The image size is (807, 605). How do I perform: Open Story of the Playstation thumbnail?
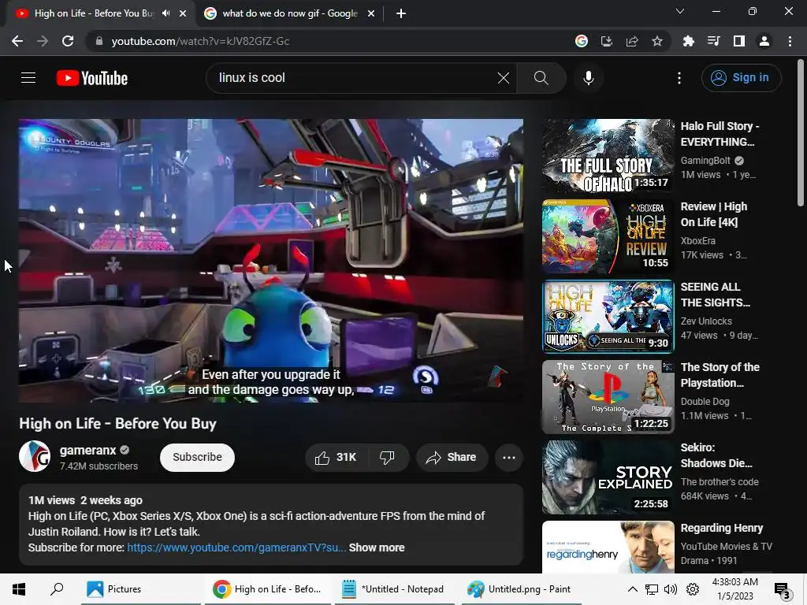click(608, 397)
